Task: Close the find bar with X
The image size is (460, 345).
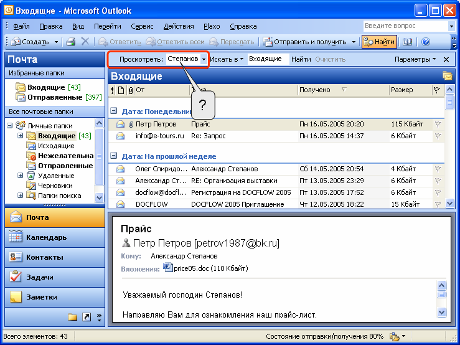Action: (x=446, y=60)
